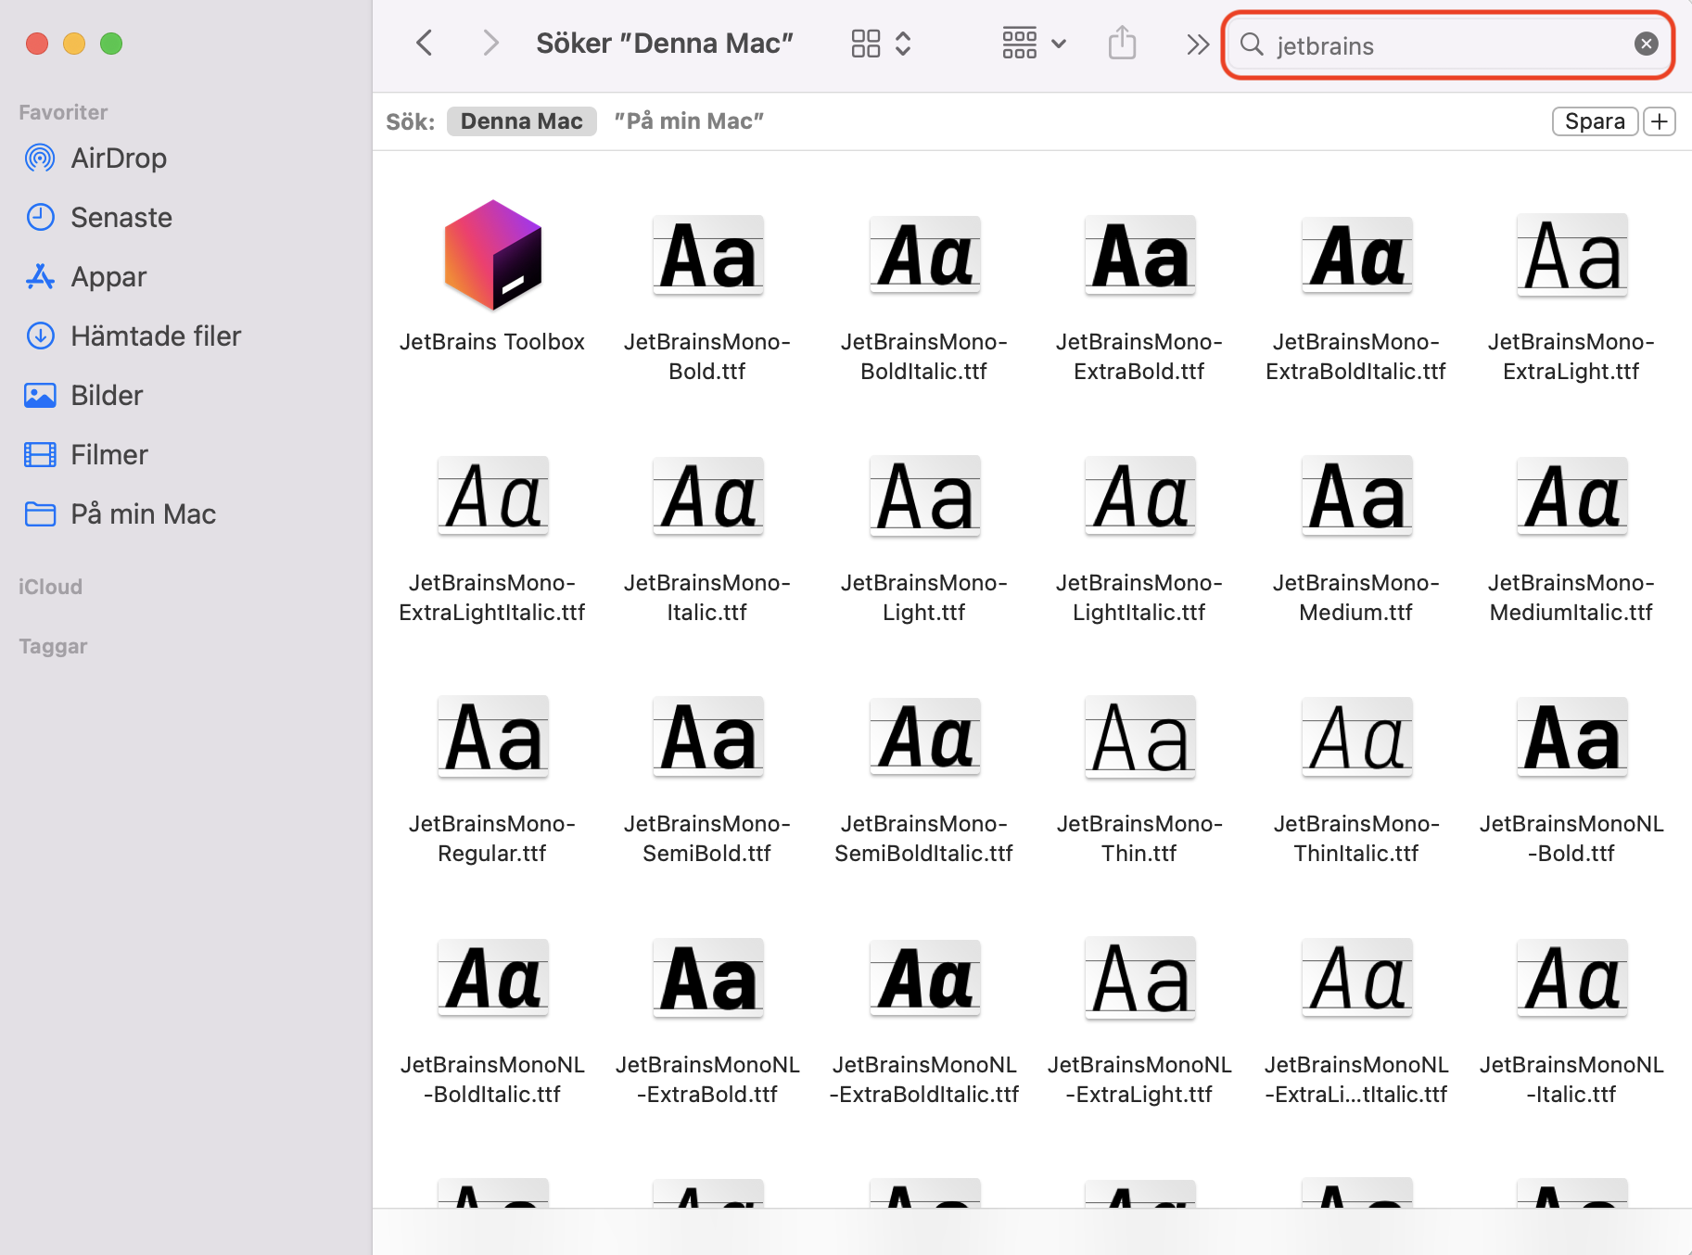Viewport: 1692px width, 1255px height.
Task: Select JetBrainsMono-Light.ttf font file
Action: point(924,496)
